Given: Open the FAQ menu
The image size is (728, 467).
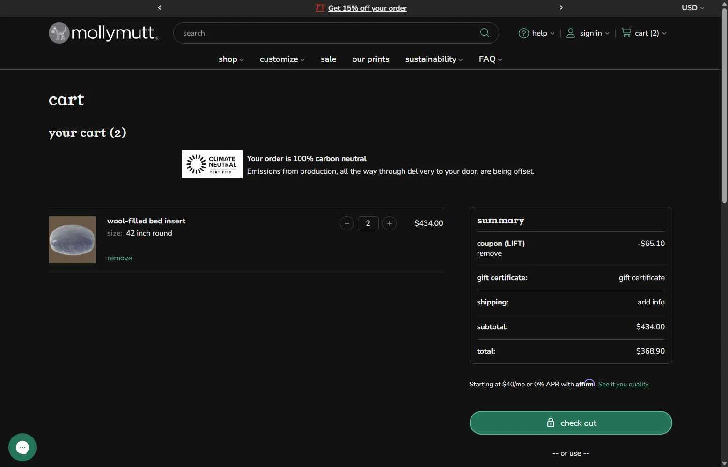Looking at the screenshot, I should pyautogui.click(x=491, y=59).
